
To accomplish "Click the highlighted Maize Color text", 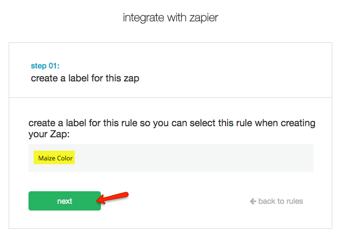I will [55, 158].
